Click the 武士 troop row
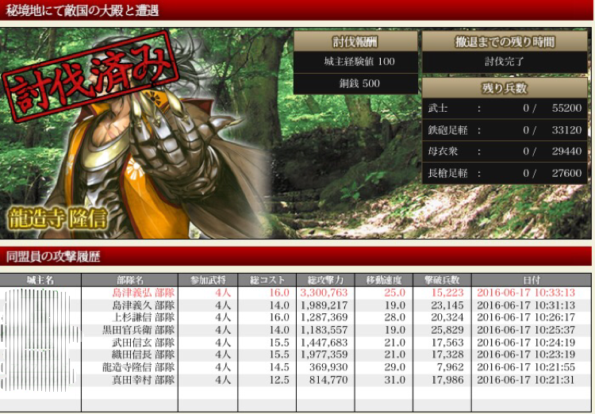595x414 pixels. pos(505,108)
